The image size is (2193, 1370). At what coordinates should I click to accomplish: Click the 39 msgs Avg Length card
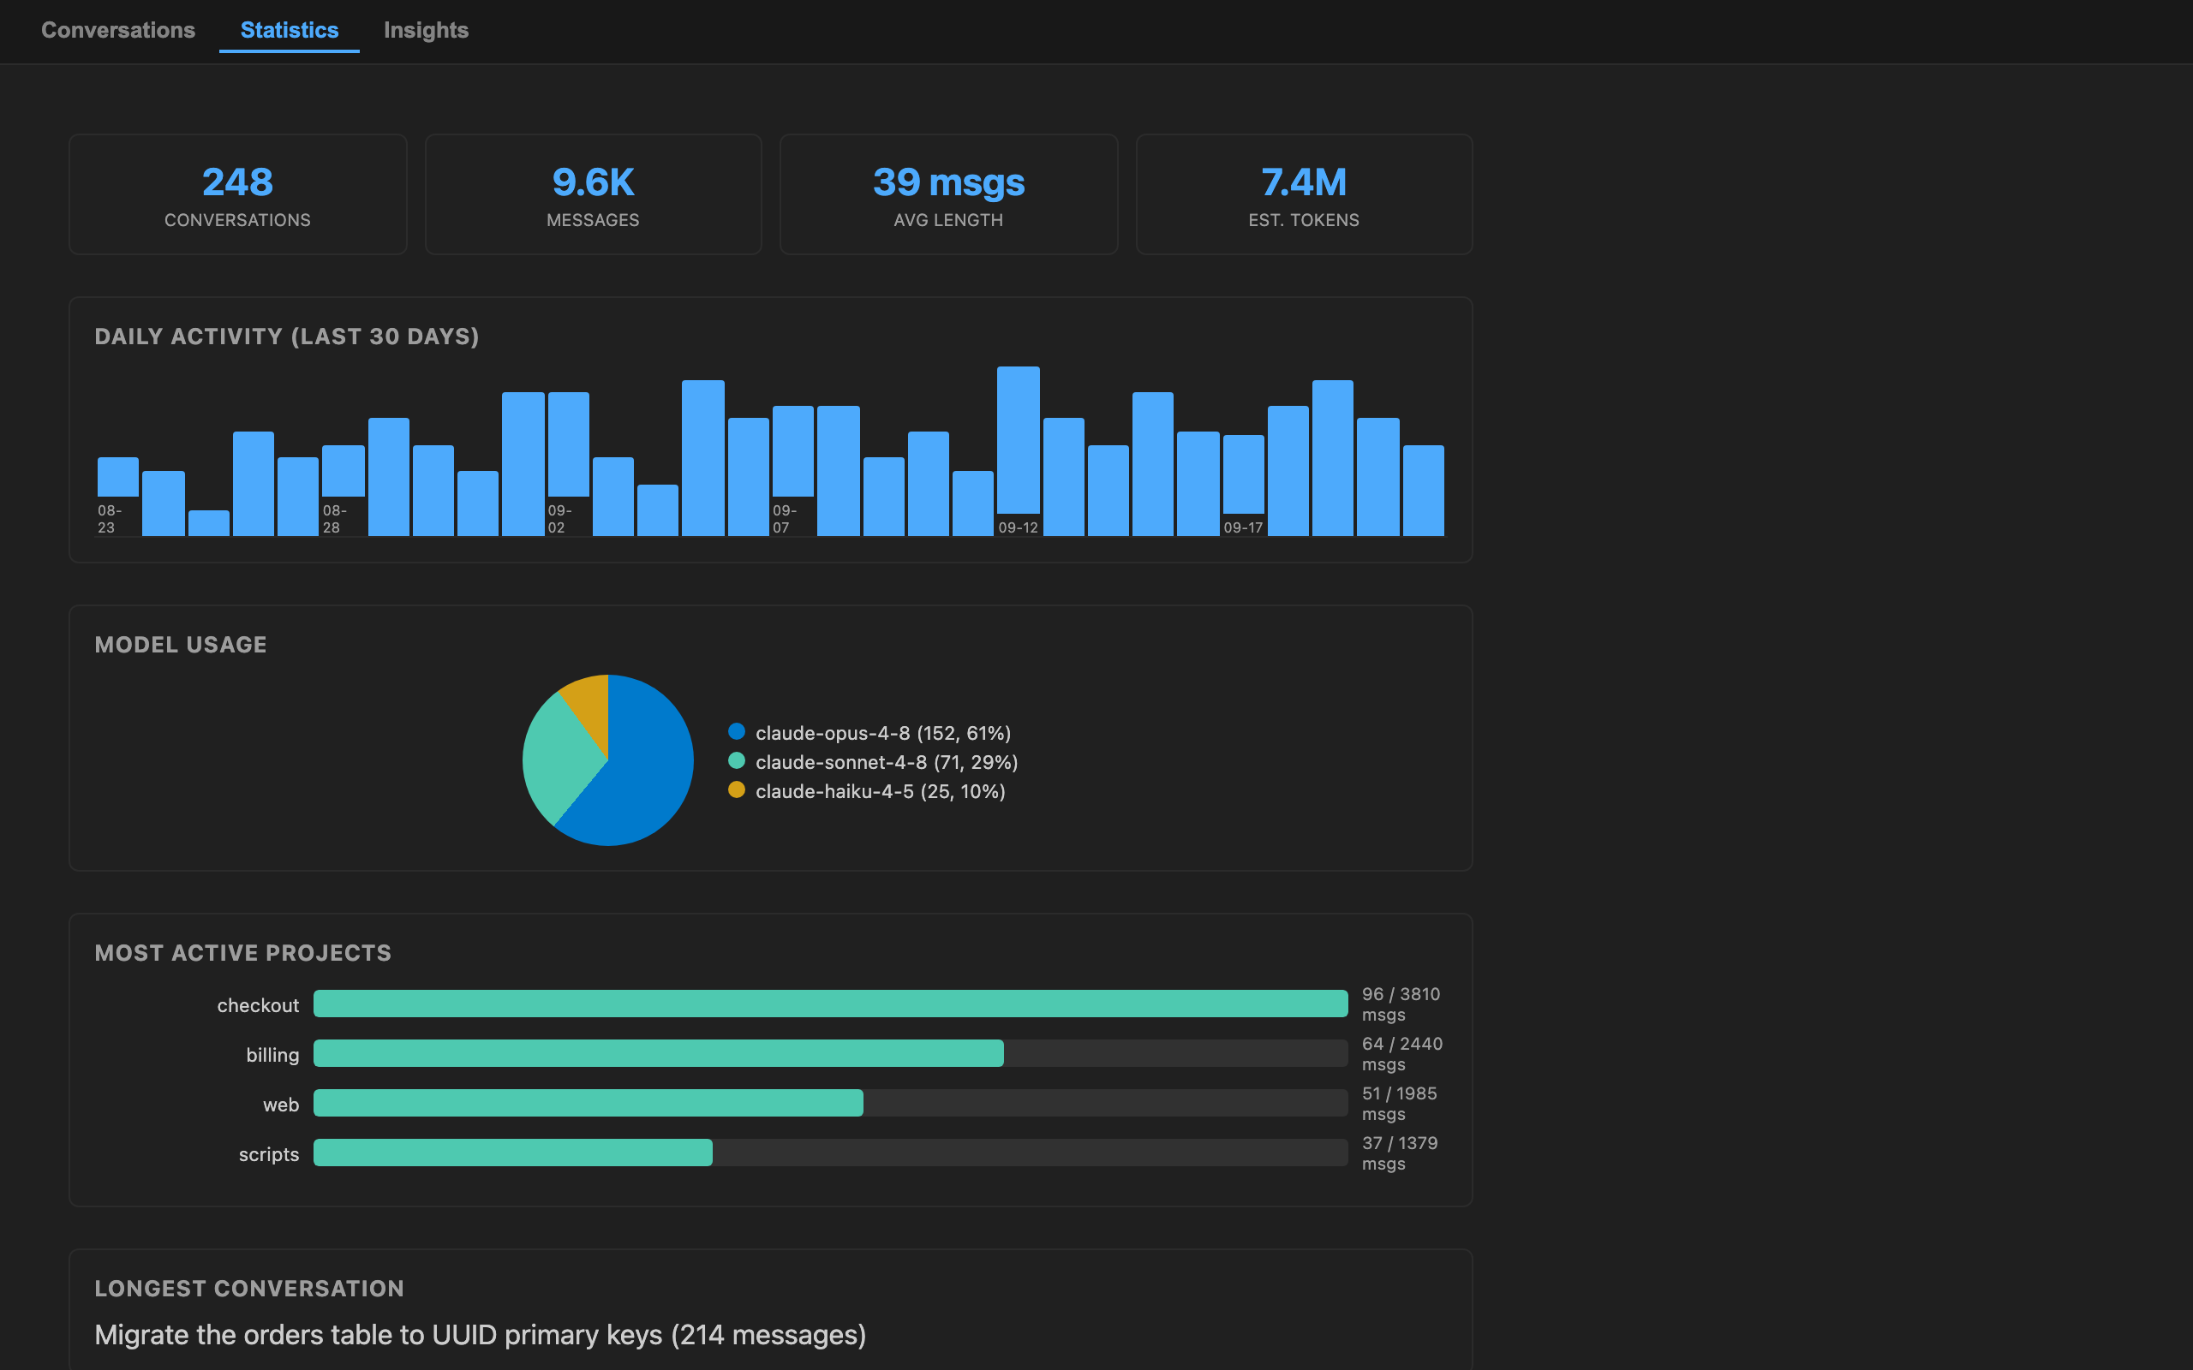[x=949, y=195]
